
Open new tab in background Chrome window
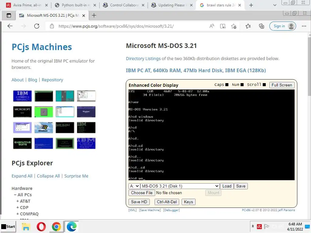251,5
